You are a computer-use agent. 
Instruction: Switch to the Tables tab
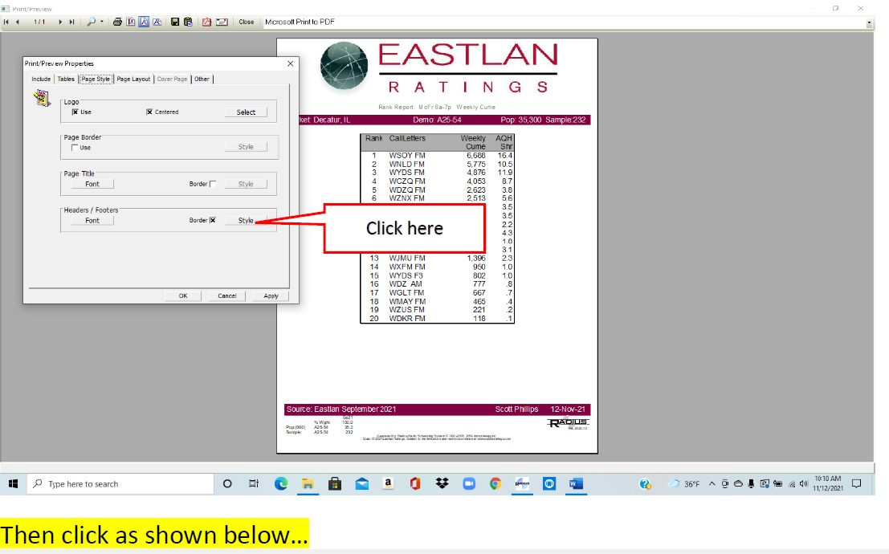click(x=66, y=79)
